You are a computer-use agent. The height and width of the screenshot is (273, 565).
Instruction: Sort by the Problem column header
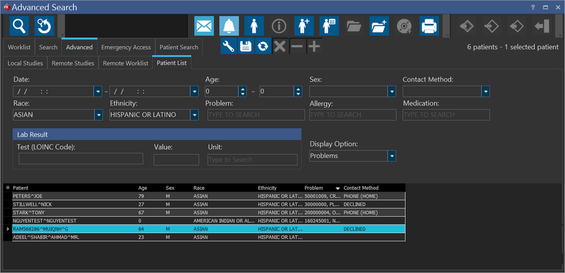(315, 188)
